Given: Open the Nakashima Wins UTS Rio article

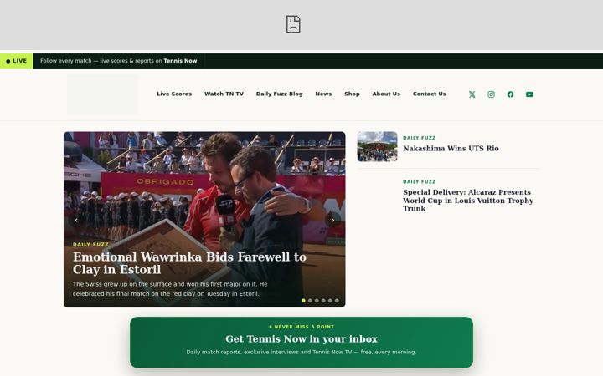Looking at the screenshot, I should (x=451, y=148).
